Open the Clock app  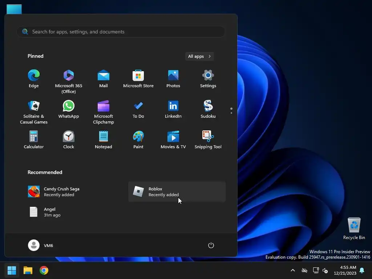coord(69,140)
